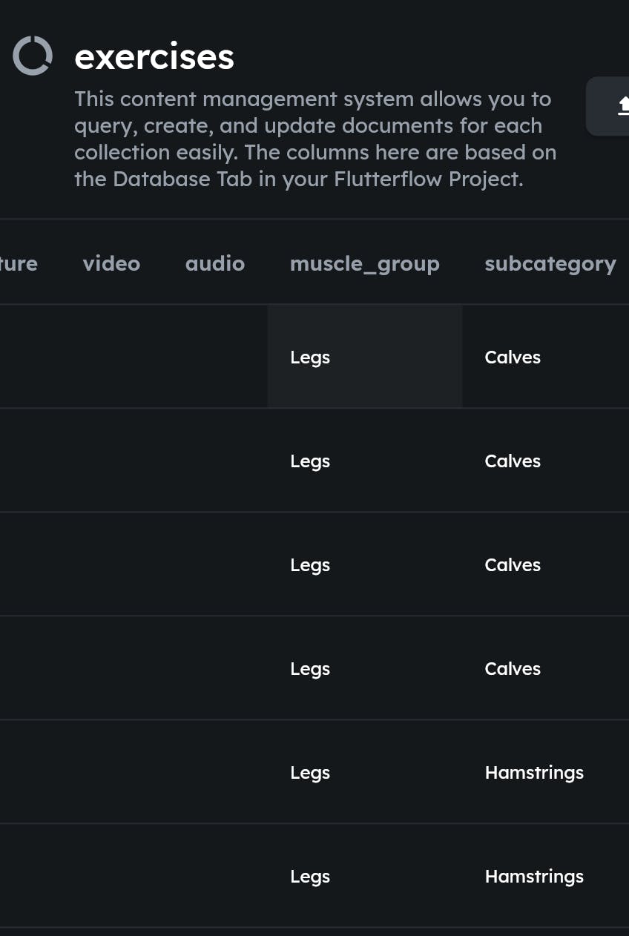Click the subcategory column header
The height and width of the screenshot is (936, 629).
tap(550, 263)
